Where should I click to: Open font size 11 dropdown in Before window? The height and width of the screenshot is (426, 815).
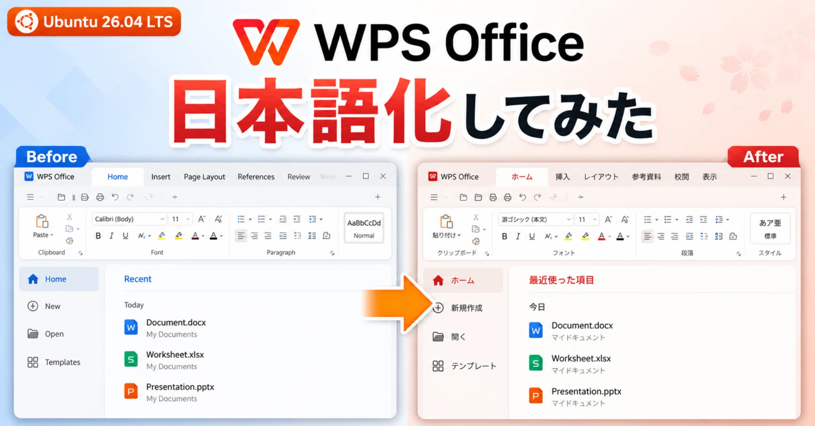(181, 219)
